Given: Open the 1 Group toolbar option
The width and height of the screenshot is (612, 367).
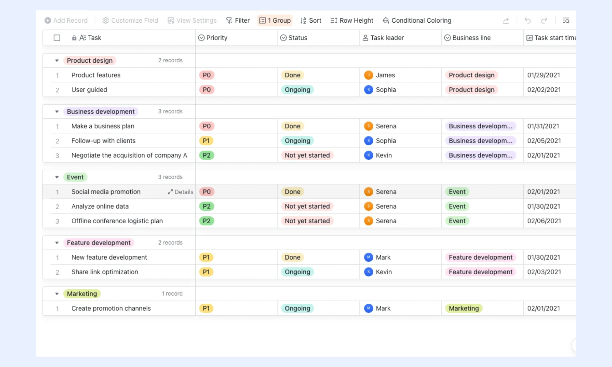Looking at the screenshot, I should click(x=275, y=20).
